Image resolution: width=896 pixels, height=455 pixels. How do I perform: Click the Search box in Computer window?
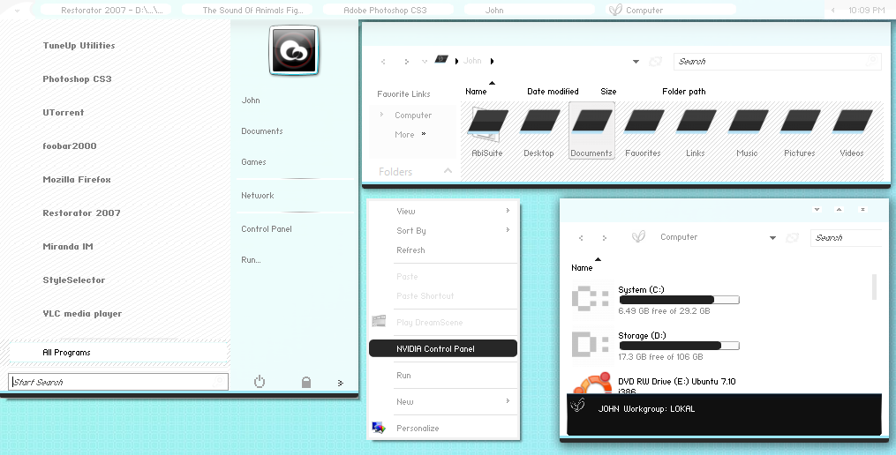pyautogui.click(x=847, y=238)
